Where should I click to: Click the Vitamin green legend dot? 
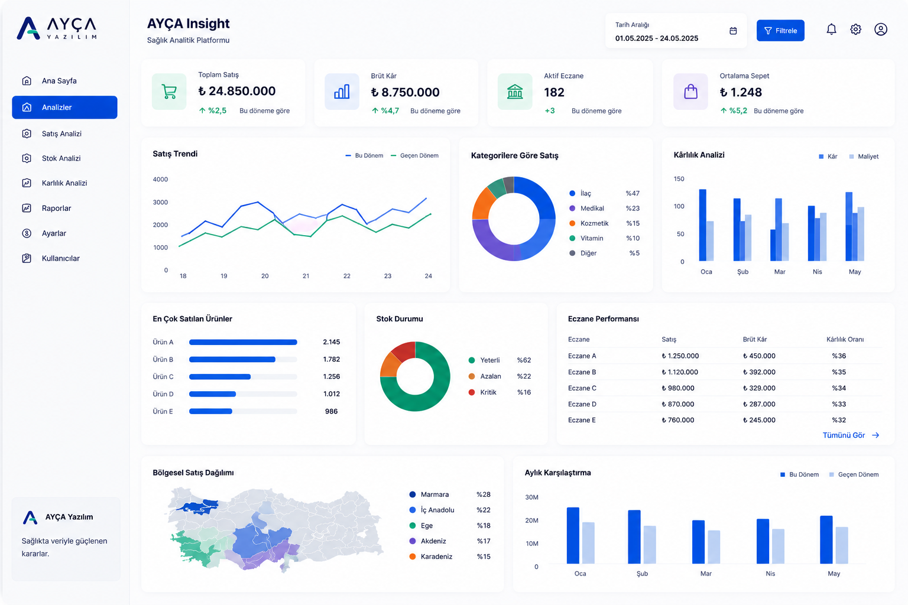[572, 238]
